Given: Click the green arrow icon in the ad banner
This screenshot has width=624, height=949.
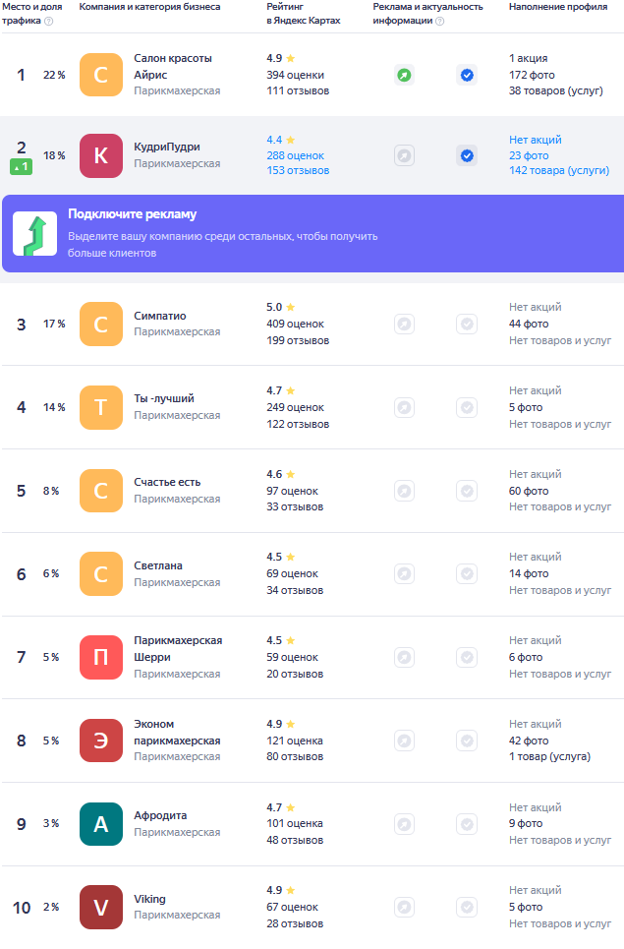Looking at the screenshot, I should click(x=34, y=233).
